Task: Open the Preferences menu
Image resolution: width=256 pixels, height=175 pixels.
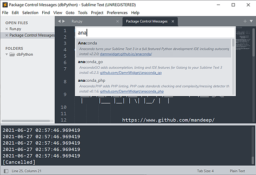Action: (117, 13)
